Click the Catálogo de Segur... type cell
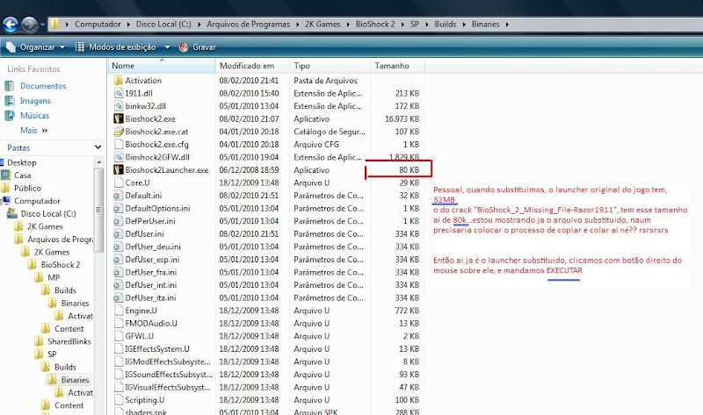This screenshot has height=415, width=703. (330, 132)
